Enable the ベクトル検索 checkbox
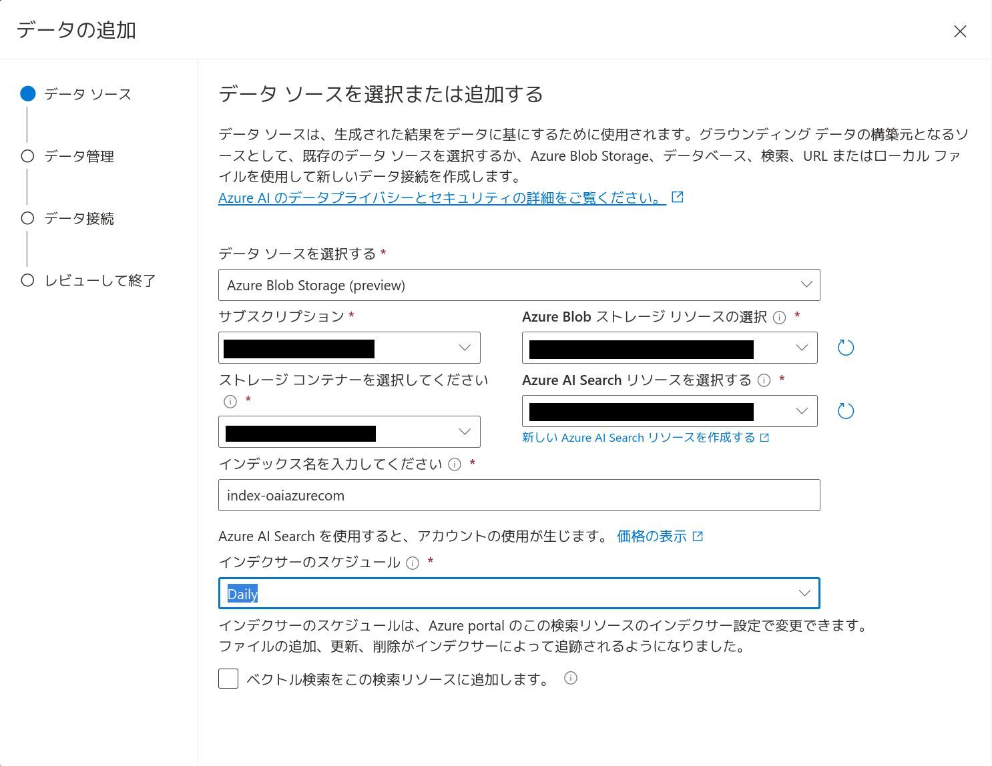 (x=228, y=679)
